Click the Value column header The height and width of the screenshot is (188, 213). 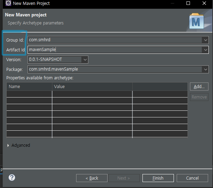(x=93, y=86)
